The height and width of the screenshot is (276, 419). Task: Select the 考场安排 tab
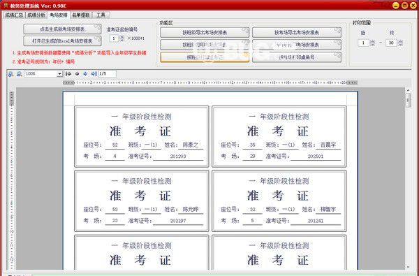59,15
